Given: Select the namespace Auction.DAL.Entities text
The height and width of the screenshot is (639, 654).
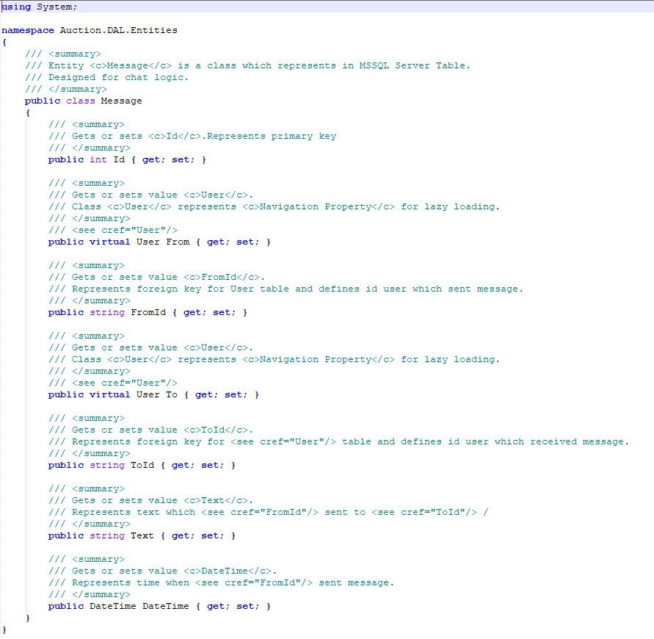Looking at the screenshot, I should pos(90,30).
